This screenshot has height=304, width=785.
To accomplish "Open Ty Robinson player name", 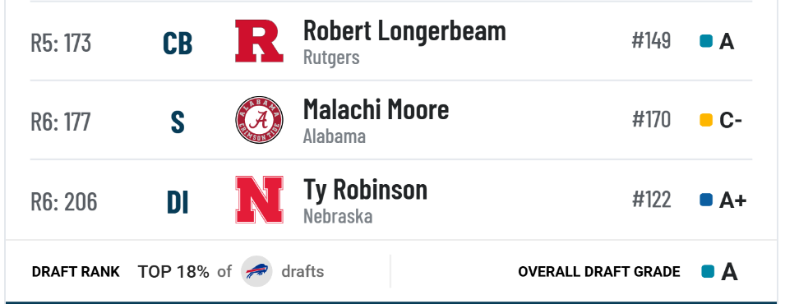I will [x=366, y=189].
